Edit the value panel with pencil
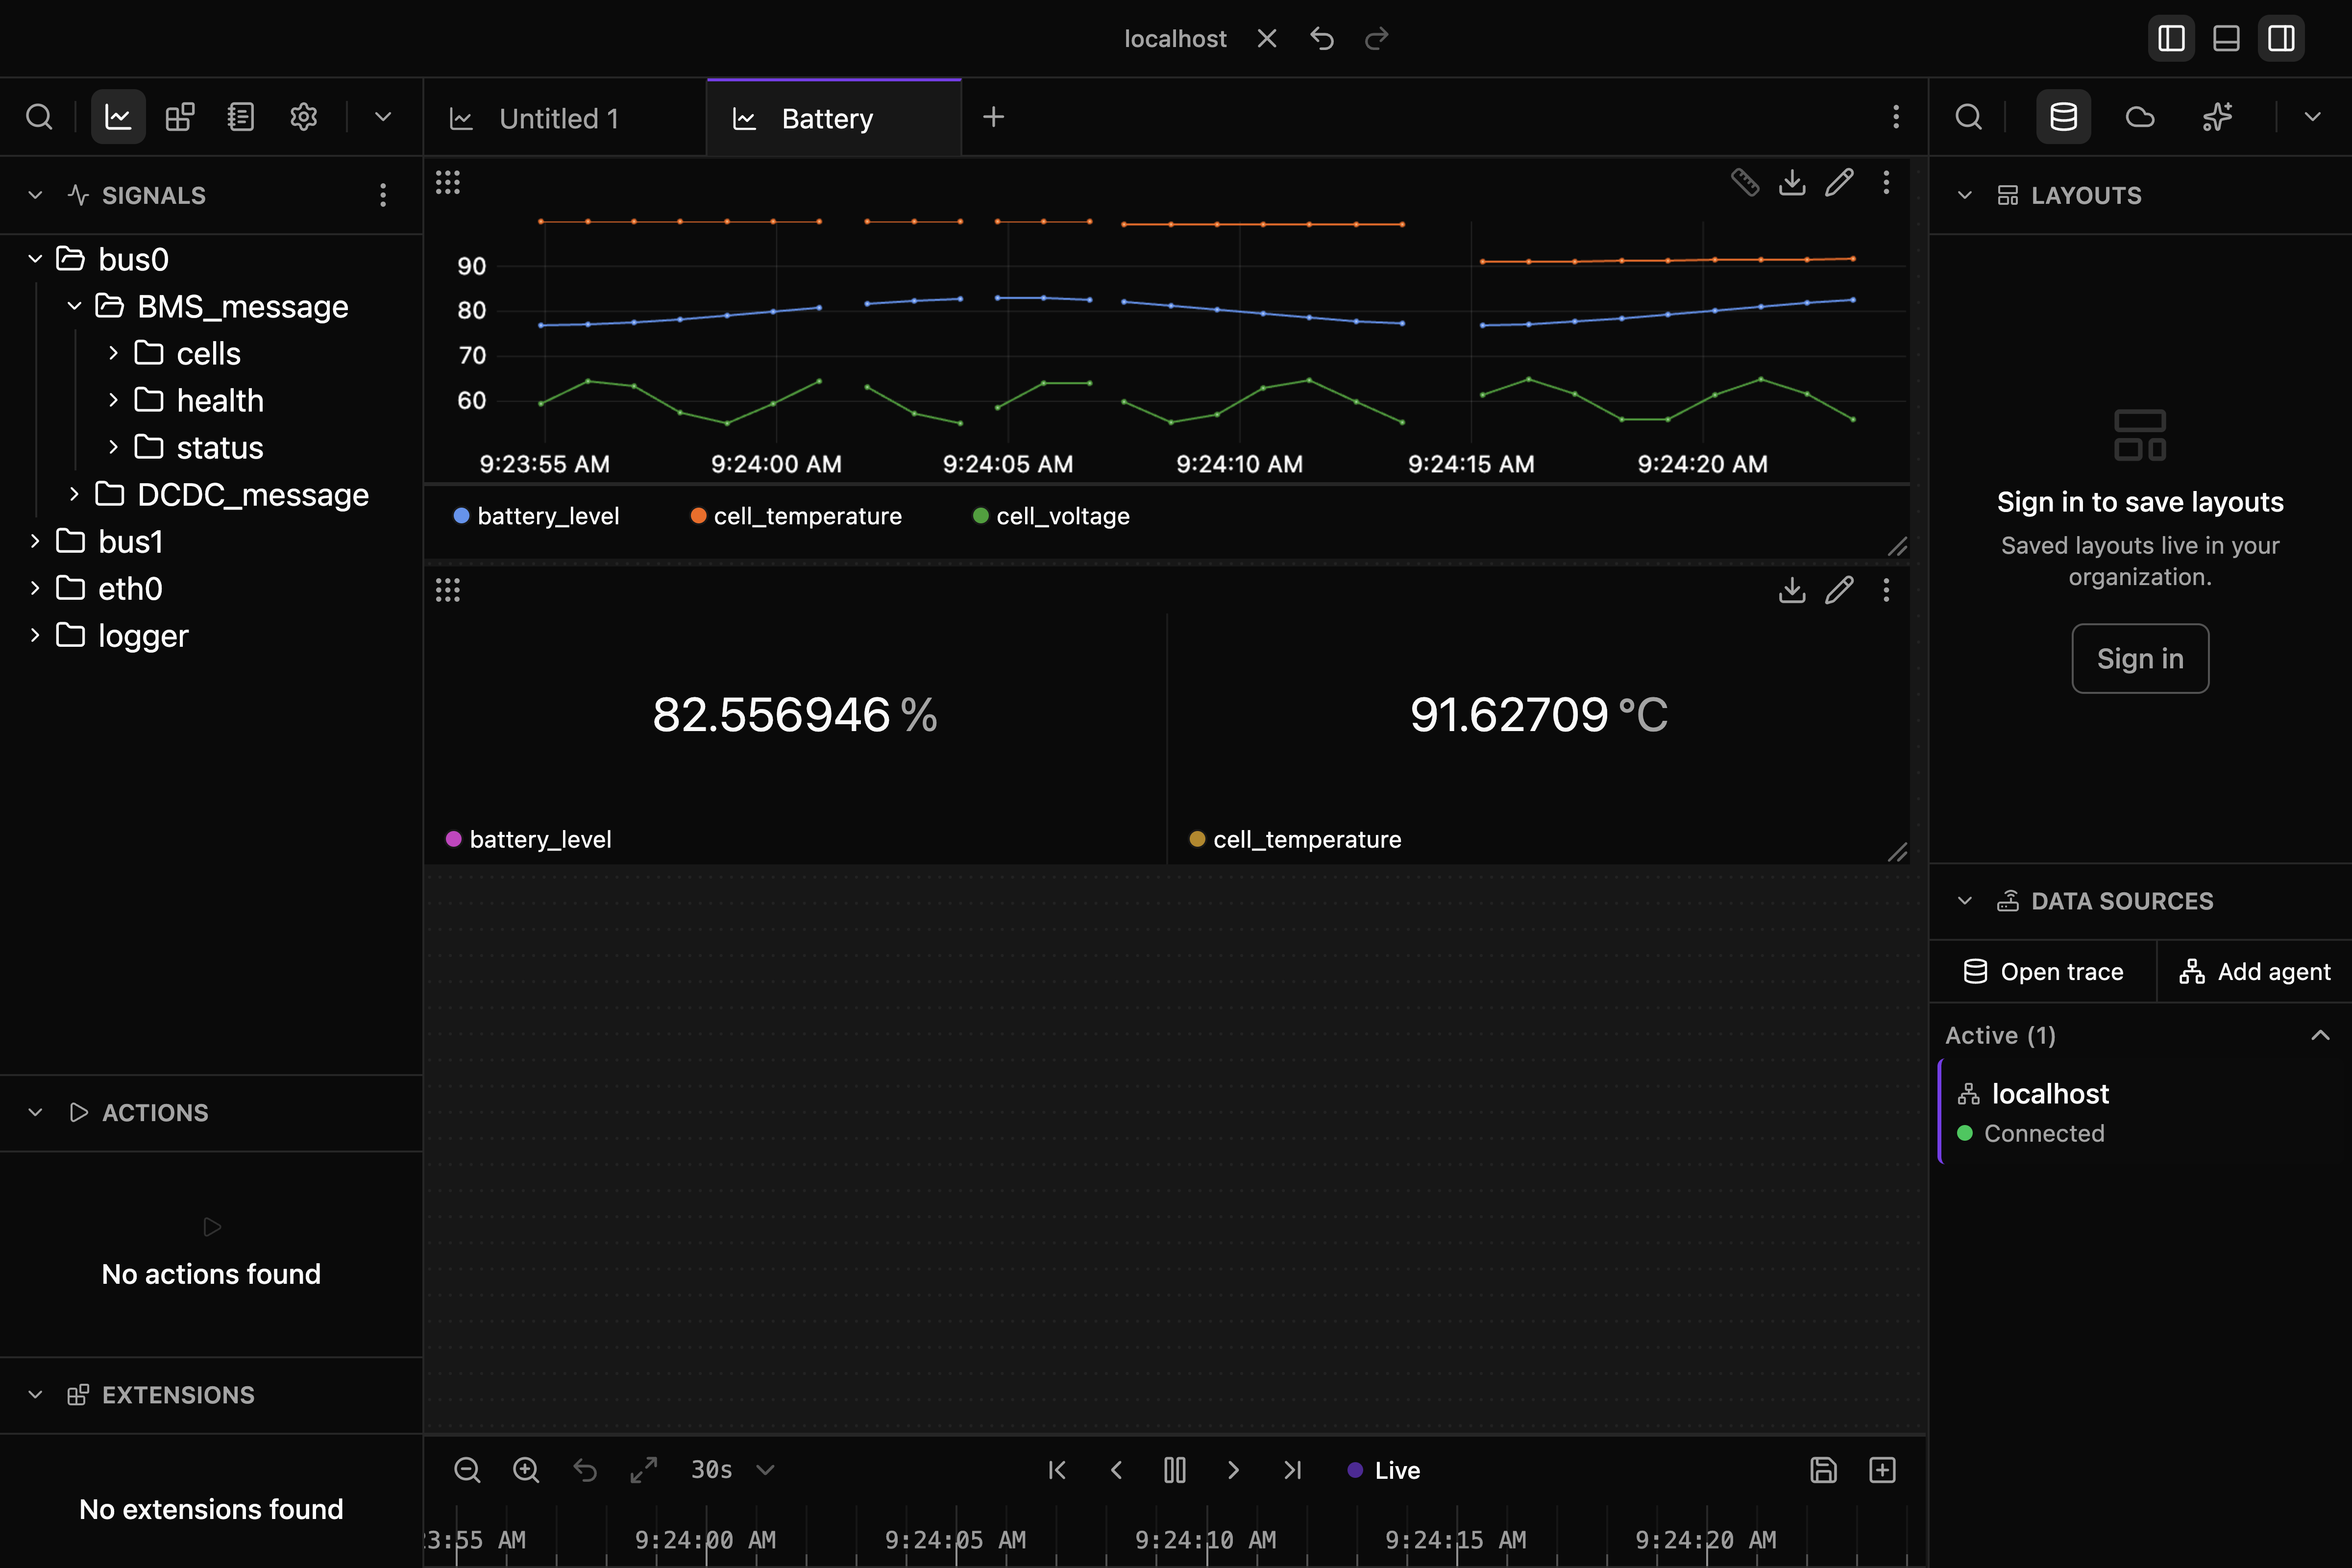Image resolution: width=2352 pixels, height=1568 pixels. (1839, 590)
